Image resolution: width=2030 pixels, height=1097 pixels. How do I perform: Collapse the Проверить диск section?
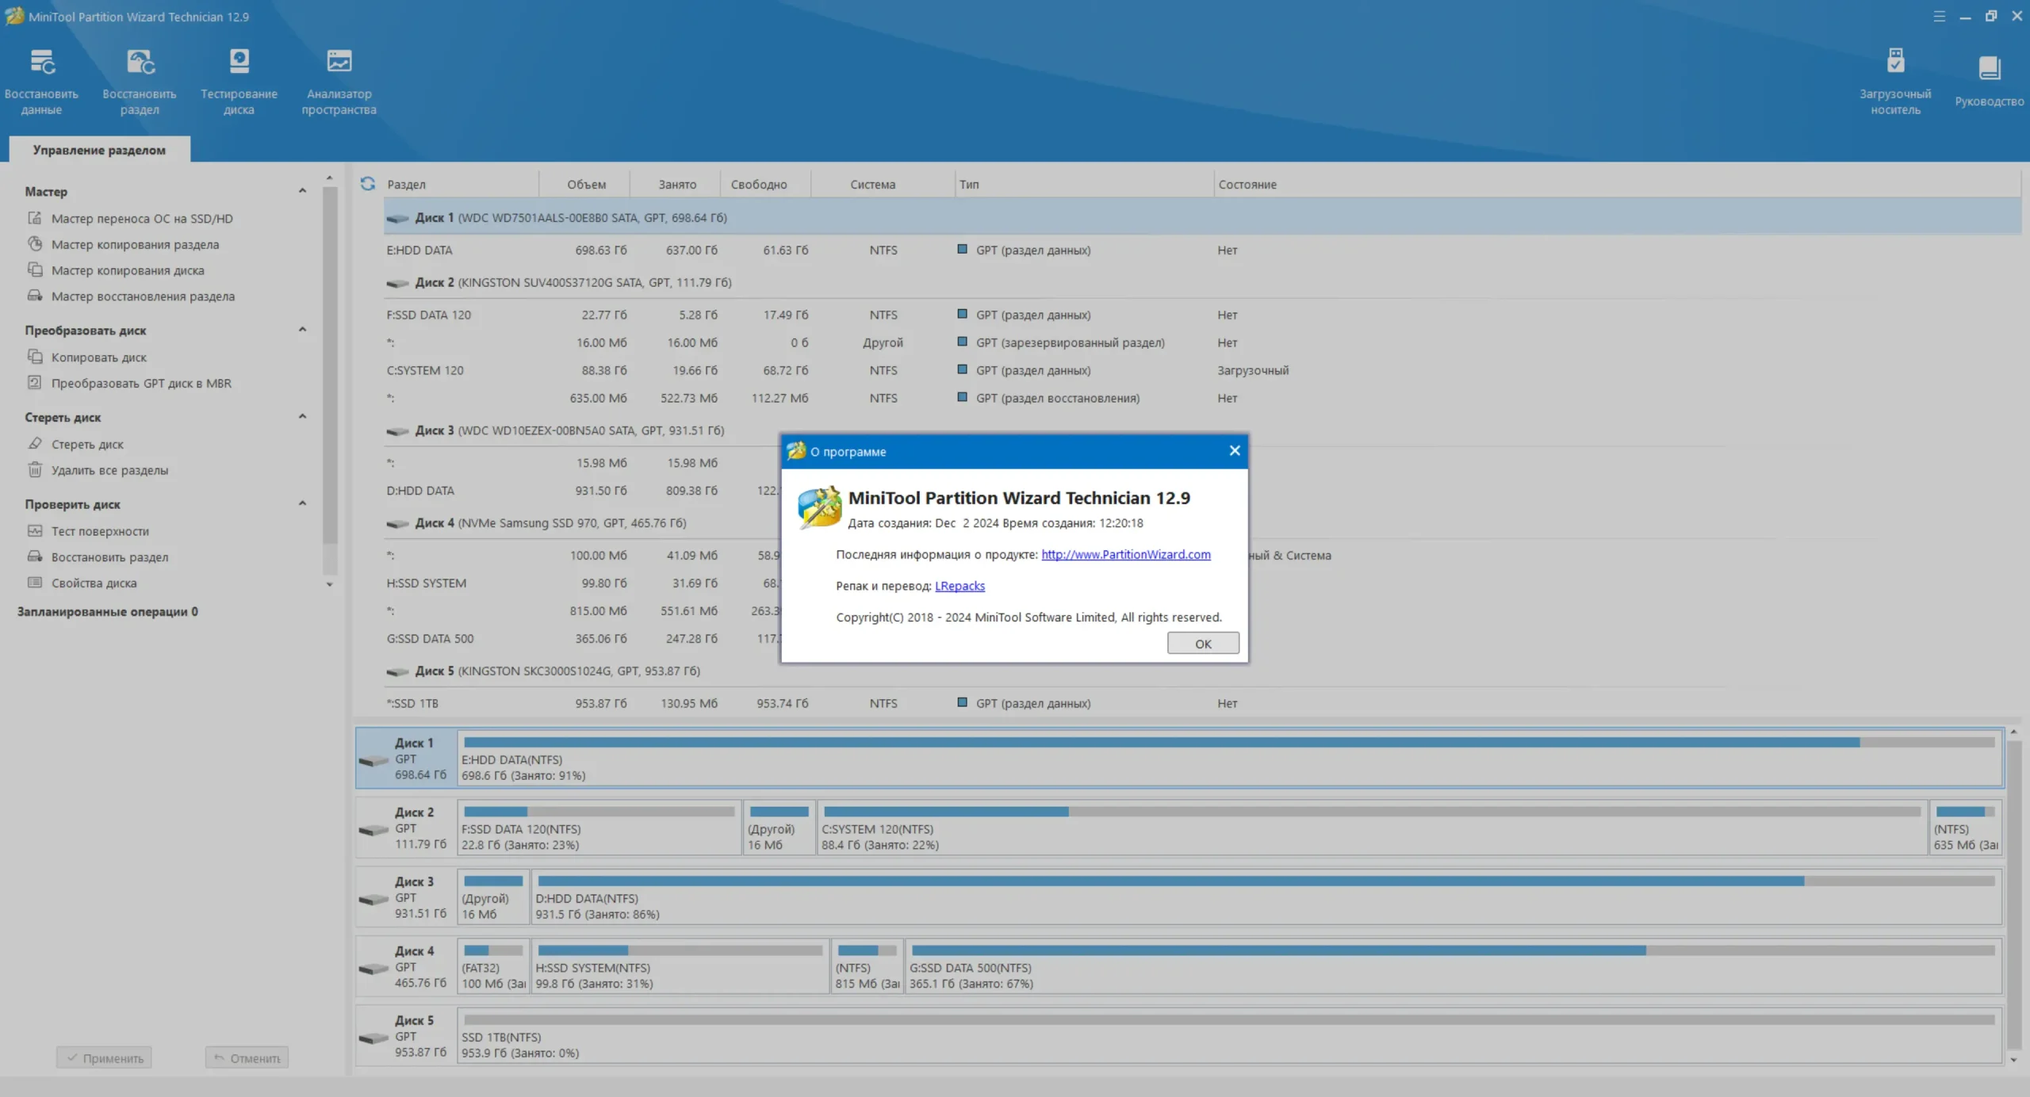click(x=302, y=503)
